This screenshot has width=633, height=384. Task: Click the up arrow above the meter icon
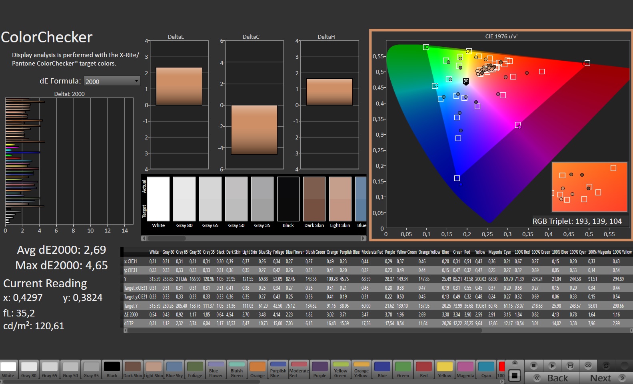coord(515,363)
